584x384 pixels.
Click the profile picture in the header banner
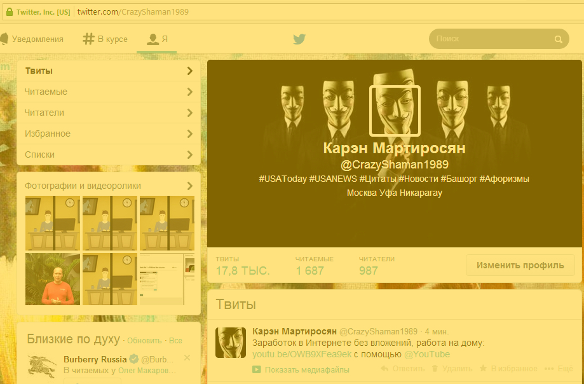pos(395,111)
